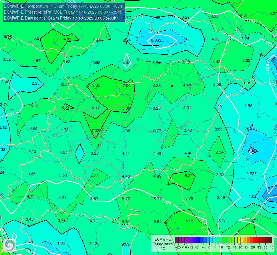Screen dimensions: 277x255
Task: Click the 5.51 temperature value
Action: click(x=66, y=85)
